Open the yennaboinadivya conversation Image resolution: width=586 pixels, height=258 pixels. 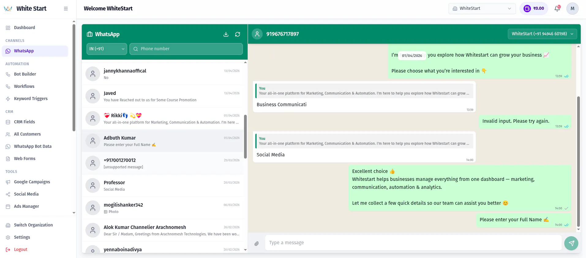point(163,247)
